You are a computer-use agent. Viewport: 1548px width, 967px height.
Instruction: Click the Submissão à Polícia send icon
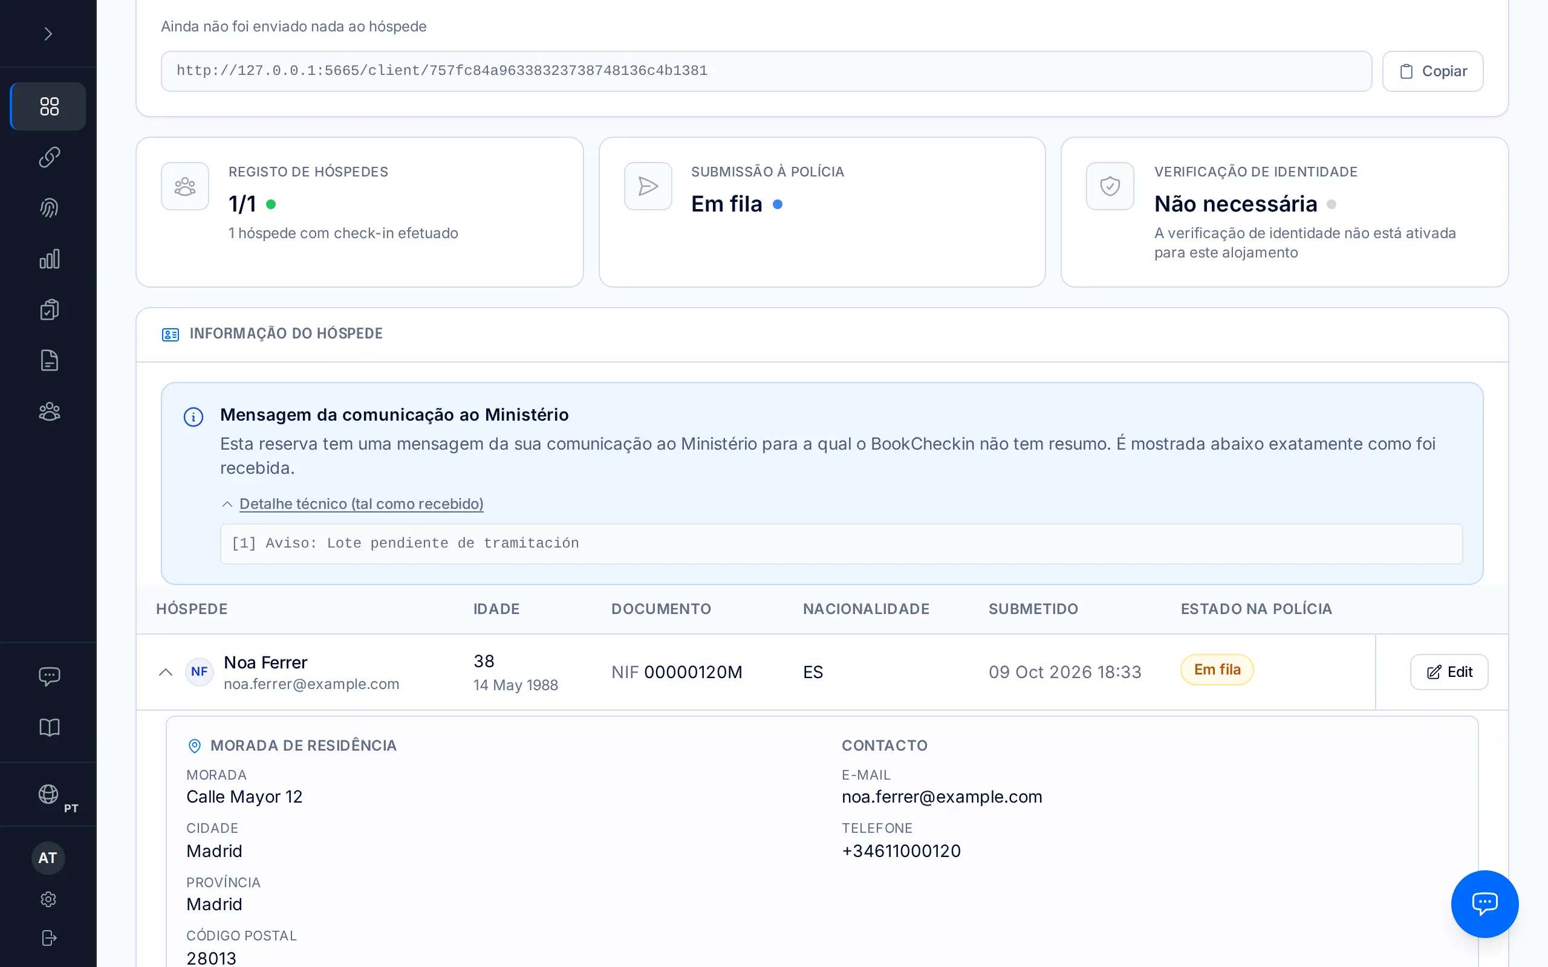[648, 186]
